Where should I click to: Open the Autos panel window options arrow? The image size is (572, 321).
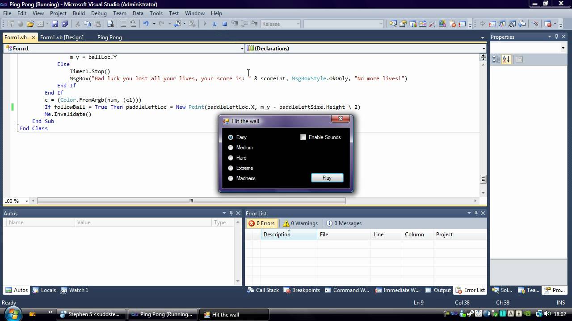point(224,213)
